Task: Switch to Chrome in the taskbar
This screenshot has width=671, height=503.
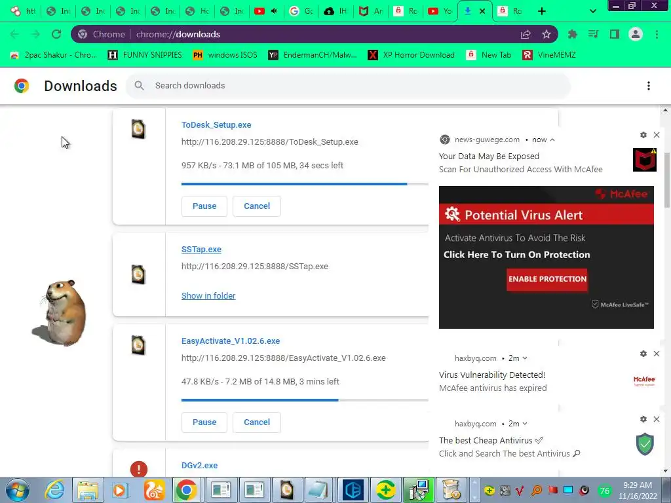Action: [186, 490]
